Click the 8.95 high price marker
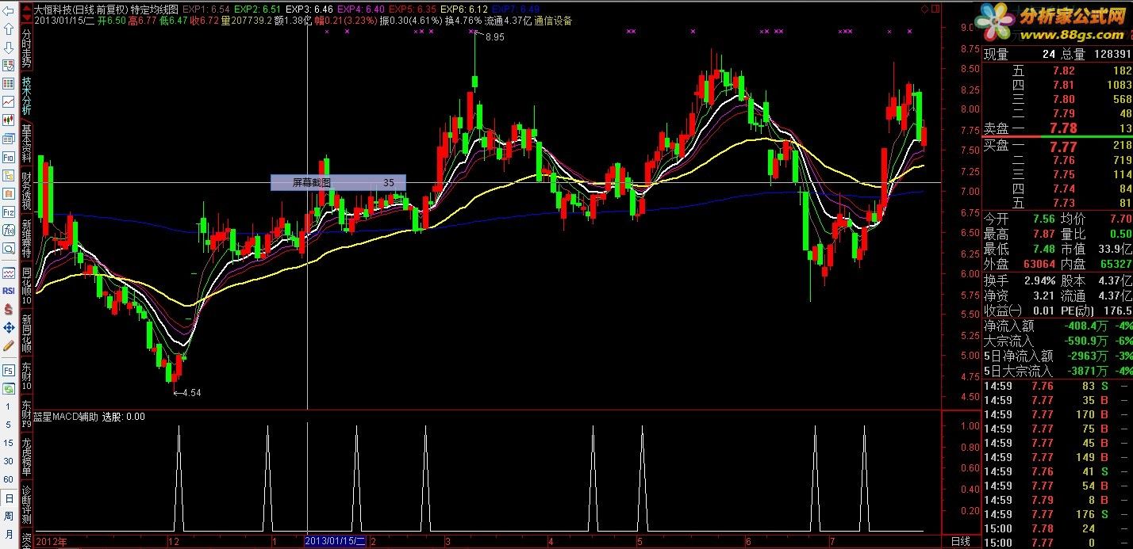The width and height of the screenshot is (1133, 549). click(495, 37)
